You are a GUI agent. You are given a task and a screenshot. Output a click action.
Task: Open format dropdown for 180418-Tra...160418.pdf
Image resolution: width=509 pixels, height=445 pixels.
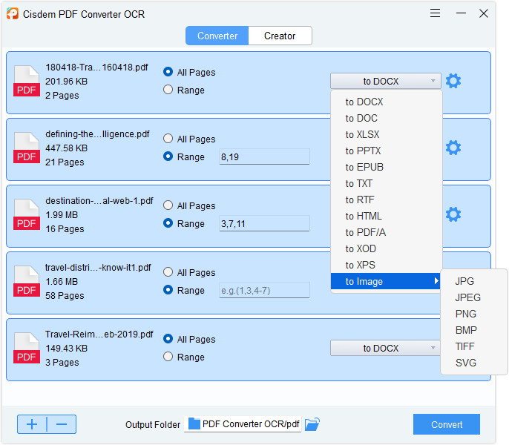386,81
